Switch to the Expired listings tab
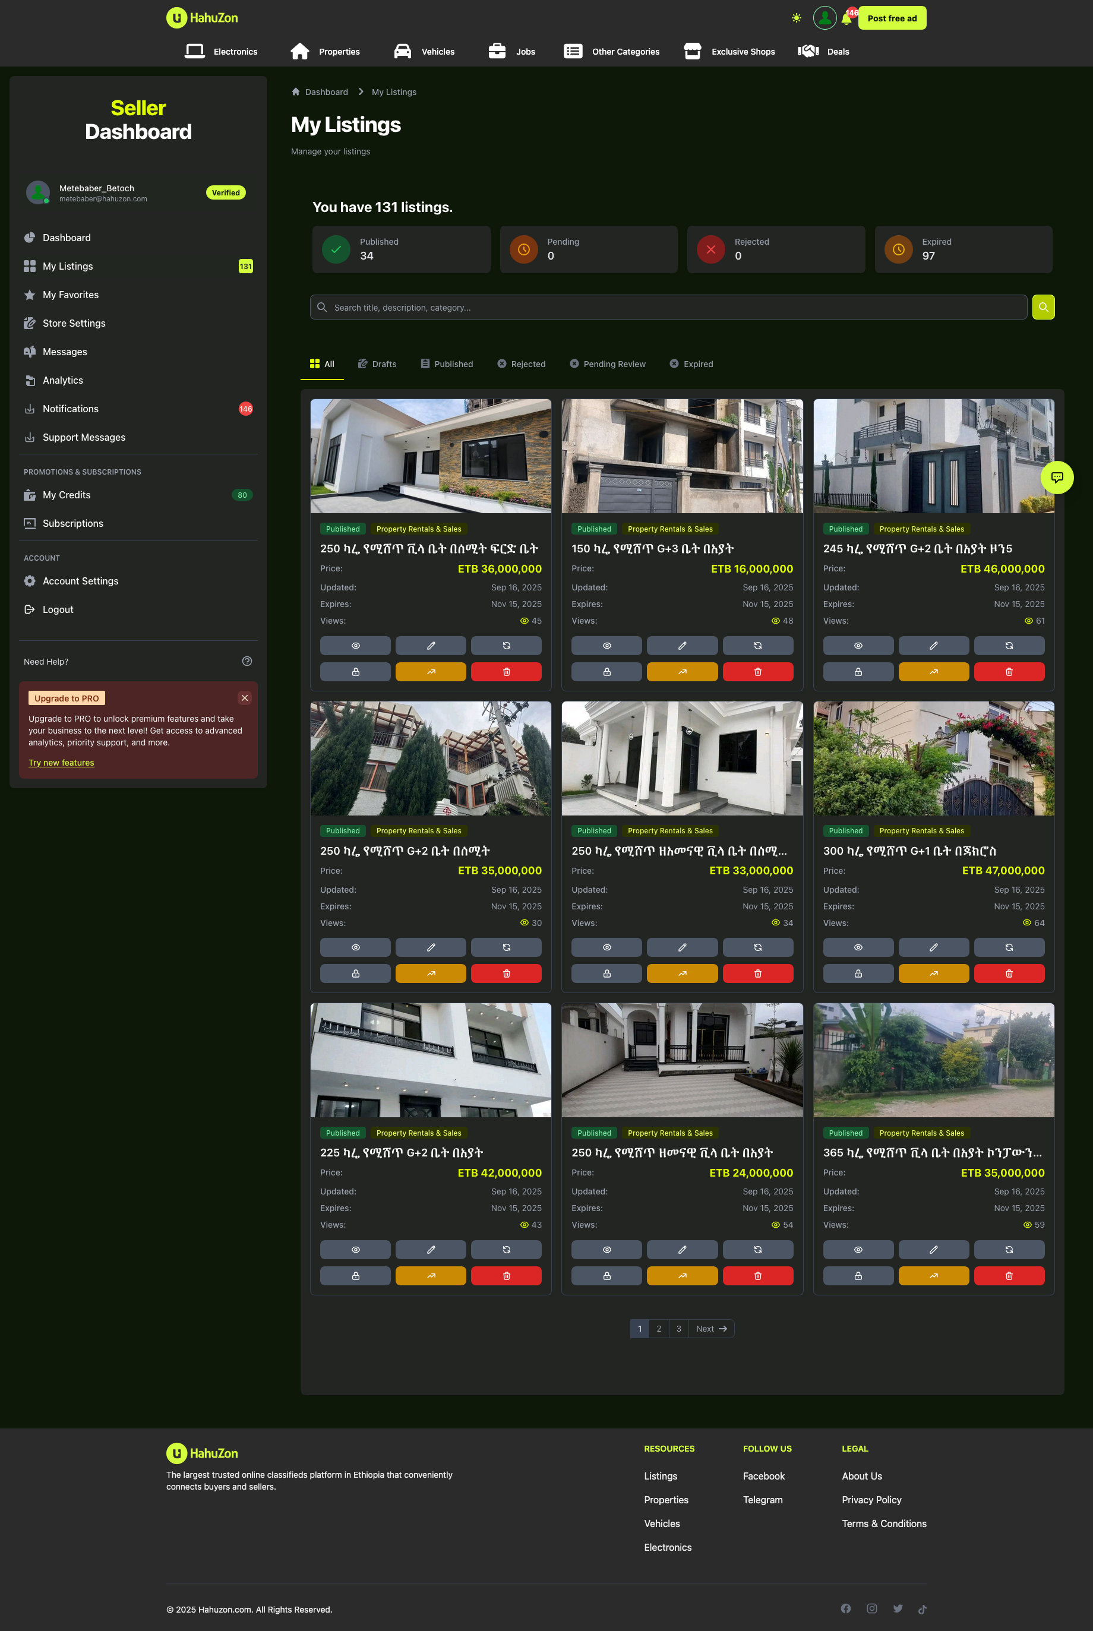1093x1631 pixels. pyautogui.click(x=691, y=364)
